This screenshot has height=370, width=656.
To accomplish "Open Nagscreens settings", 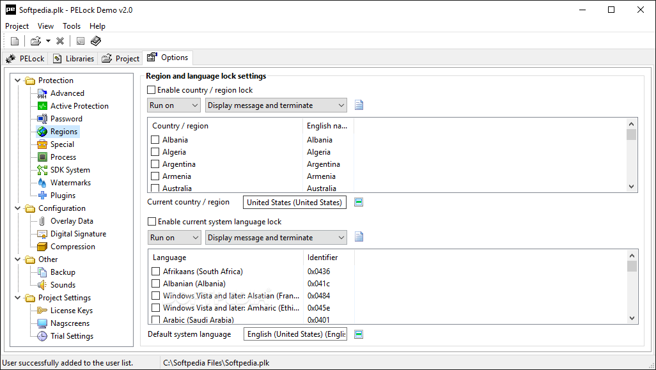I will point(70,323).
